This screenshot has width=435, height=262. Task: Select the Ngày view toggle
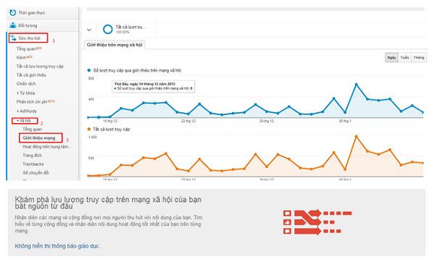coord(391,58)
